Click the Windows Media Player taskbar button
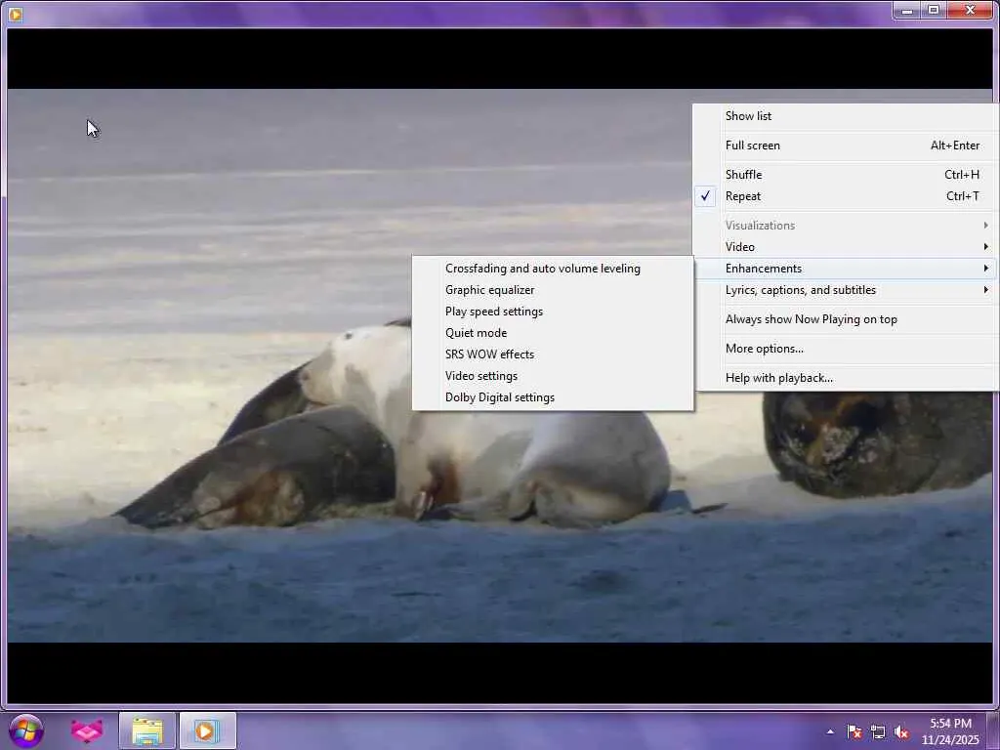This screenshot has width=1000, height=750. point(207,730)
